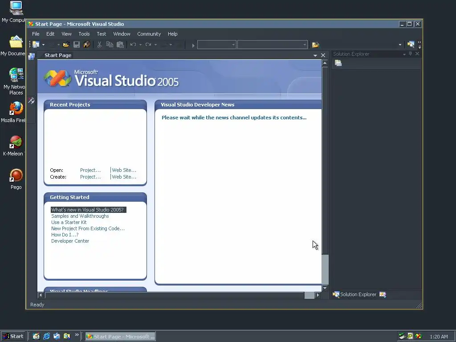
Task: Open Mozilla Firefox desktop shortcut
Action: (15, 112)
